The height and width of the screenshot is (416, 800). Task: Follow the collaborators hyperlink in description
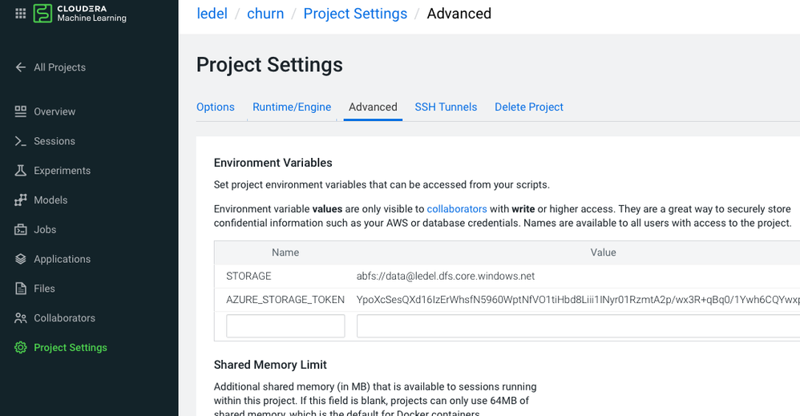[457, 209]
